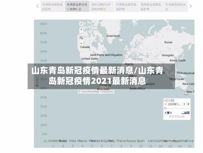Click the Canada map label
This screenshot has height=153, width=203.
tap(85, 47)
